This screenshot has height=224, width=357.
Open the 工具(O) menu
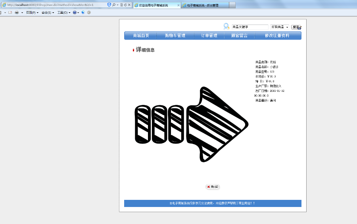point(64,13)
